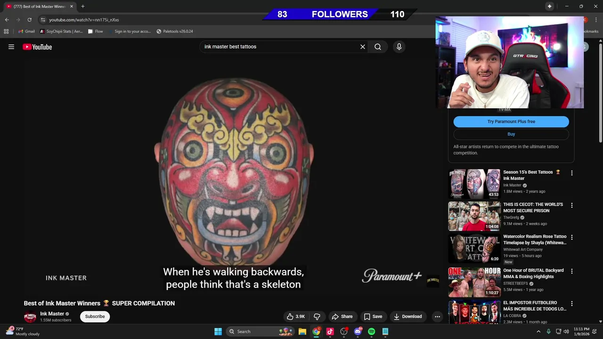Go back with the browser back arrow
603x339 pixels.
tap(7, 20)
